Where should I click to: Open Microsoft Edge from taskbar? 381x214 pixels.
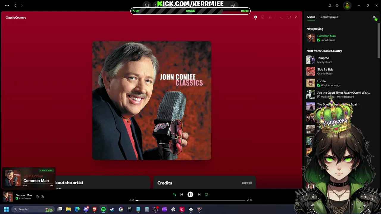77,209
